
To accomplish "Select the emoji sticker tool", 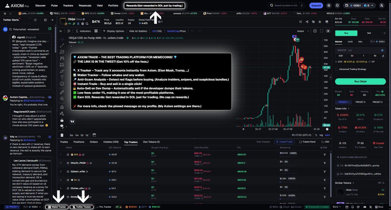I will tap(62, 84).
